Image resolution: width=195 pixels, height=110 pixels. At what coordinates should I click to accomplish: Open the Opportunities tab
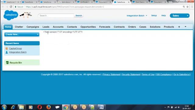[88, 27]
